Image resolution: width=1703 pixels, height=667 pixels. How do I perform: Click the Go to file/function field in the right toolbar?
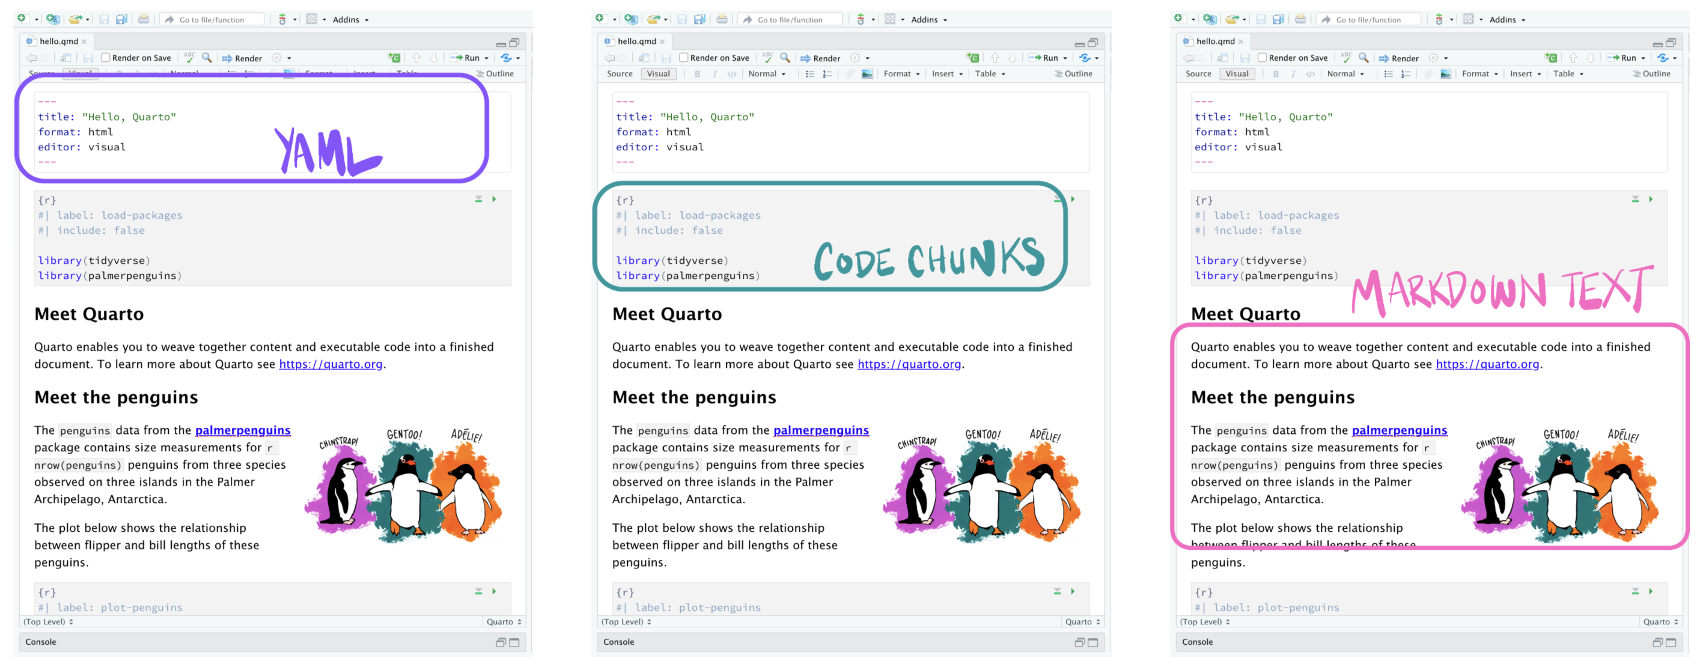[1368, 20]
